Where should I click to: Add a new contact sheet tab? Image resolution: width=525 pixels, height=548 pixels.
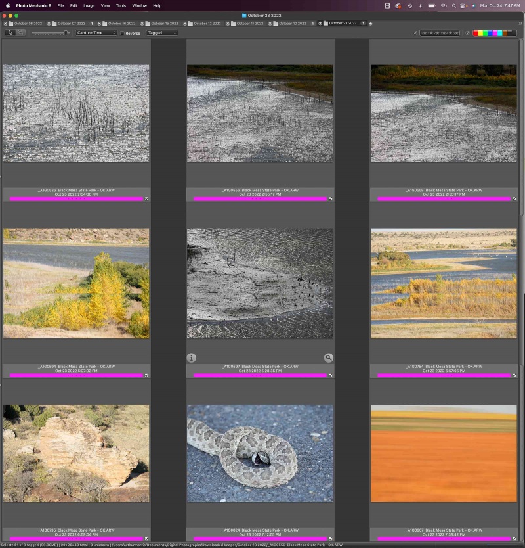pyautogui.click(x=371, y=24)
